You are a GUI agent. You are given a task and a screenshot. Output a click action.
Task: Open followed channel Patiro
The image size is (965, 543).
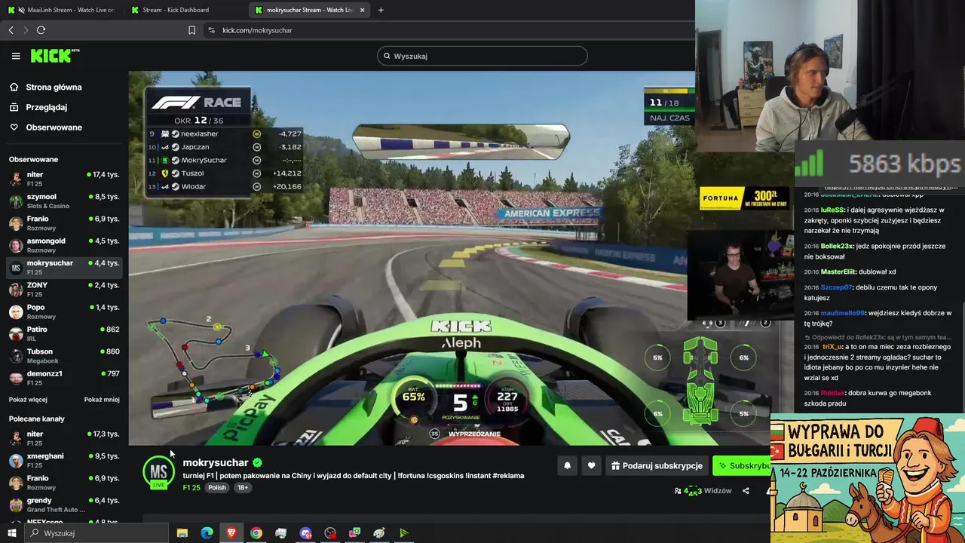[x=63, y=333]
